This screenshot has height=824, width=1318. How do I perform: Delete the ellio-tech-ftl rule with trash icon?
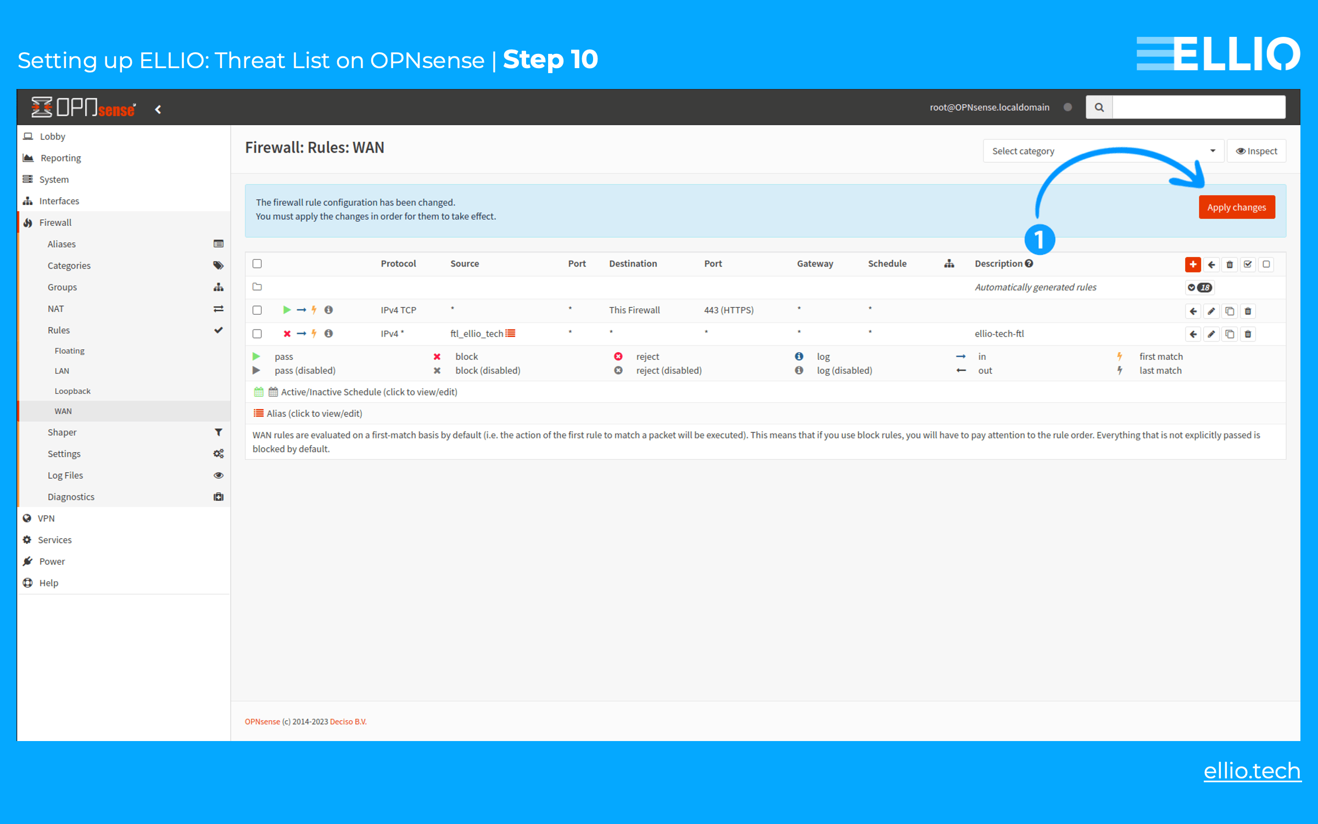(x=1248, y=333)
